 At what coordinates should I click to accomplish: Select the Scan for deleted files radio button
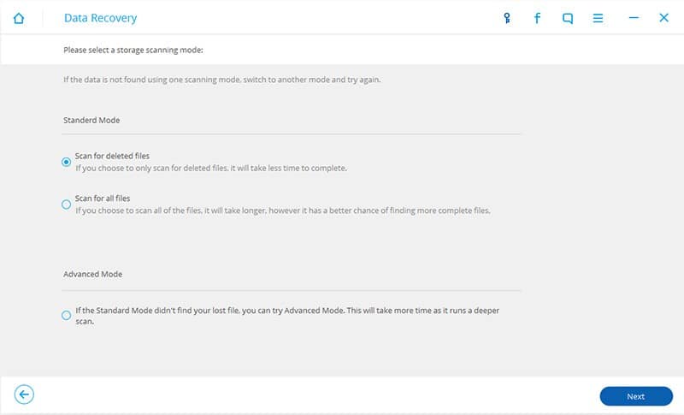click(x=67, y=162)
